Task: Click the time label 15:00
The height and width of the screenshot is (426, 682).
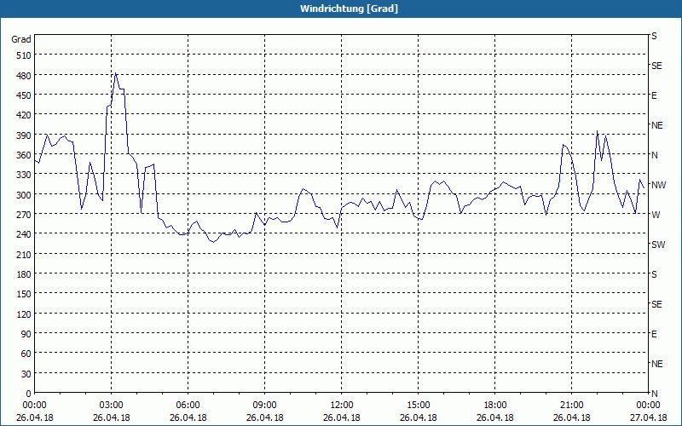Action: click(419, 406)
